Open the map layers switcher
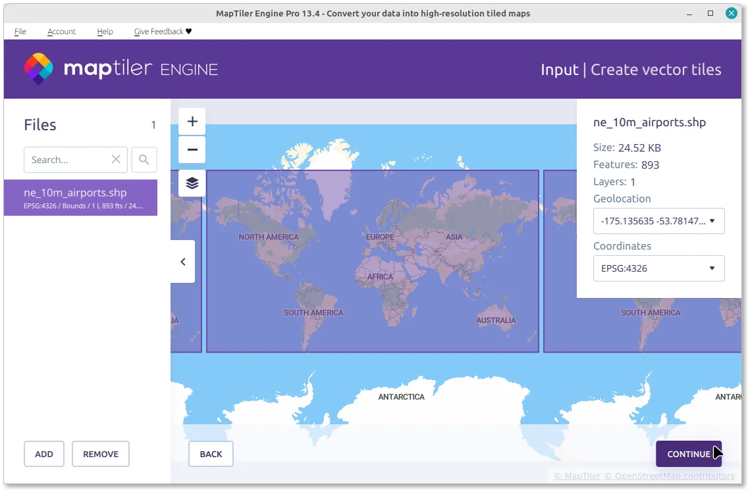The height and width of the screenshot is (490, 748). point(192,183)
